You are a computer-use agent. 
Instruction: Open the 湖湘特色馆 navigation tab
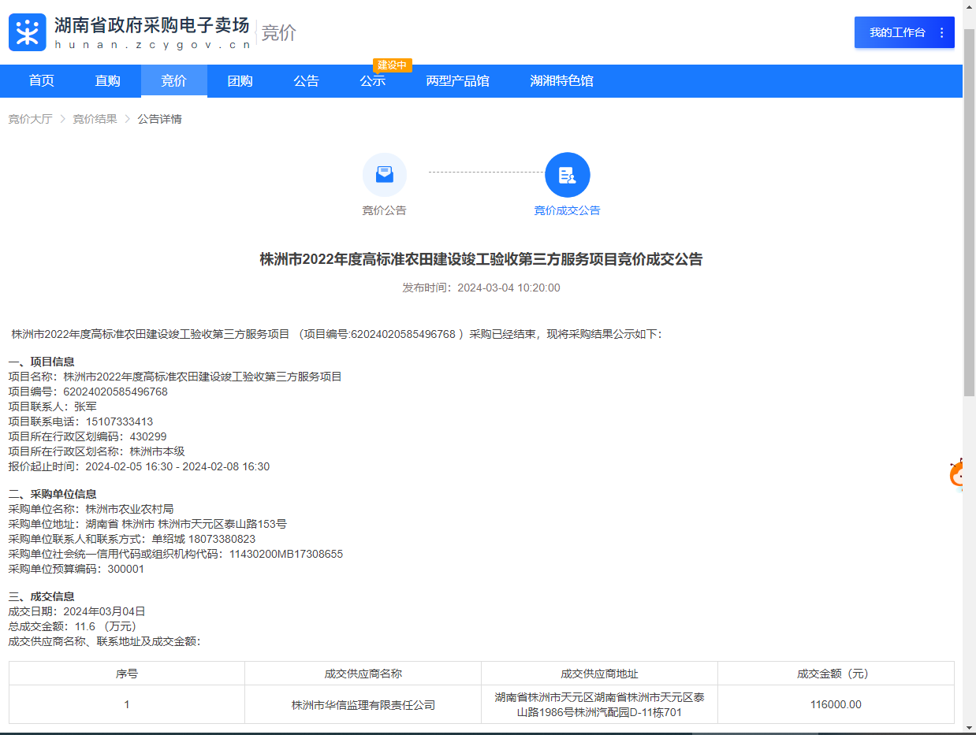point(561,80)
